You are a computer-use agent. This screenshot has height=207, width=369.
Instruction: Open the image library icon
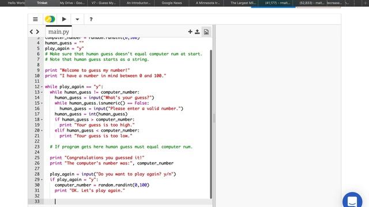[206, 32]
